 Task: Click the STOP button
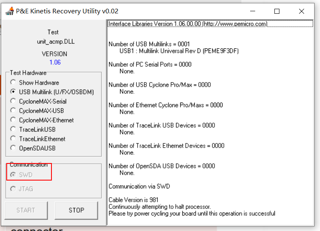[76, 210]
